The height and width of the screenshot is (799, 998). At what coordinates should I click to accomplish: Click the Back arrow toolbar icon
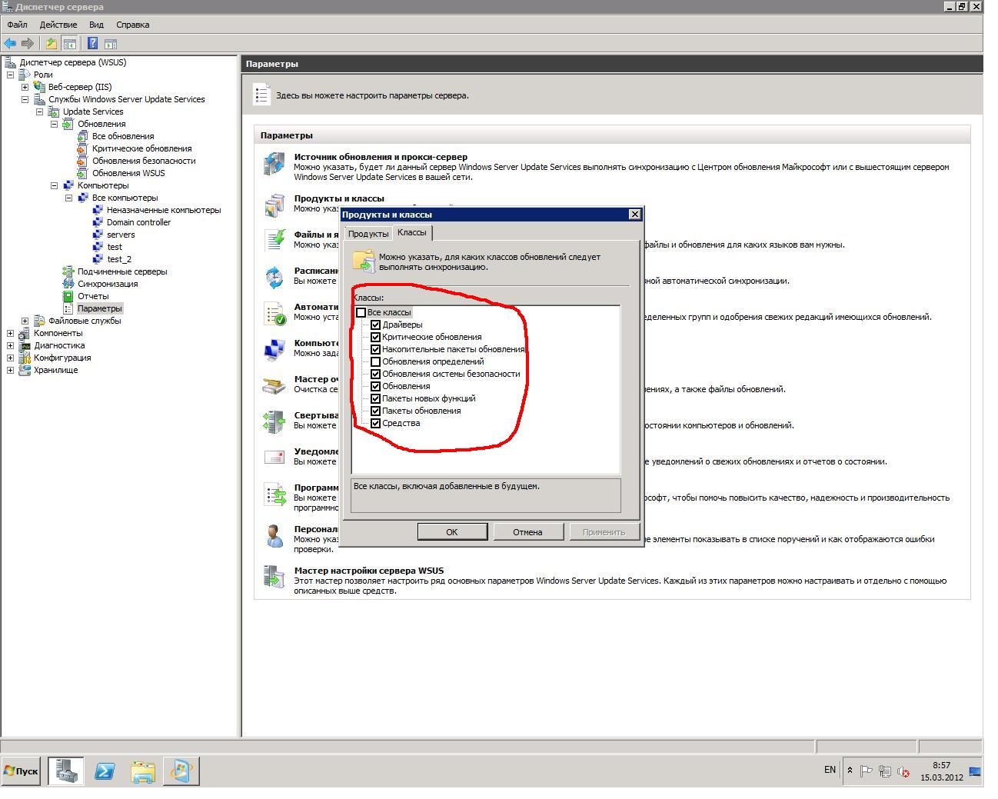point(10,44)
